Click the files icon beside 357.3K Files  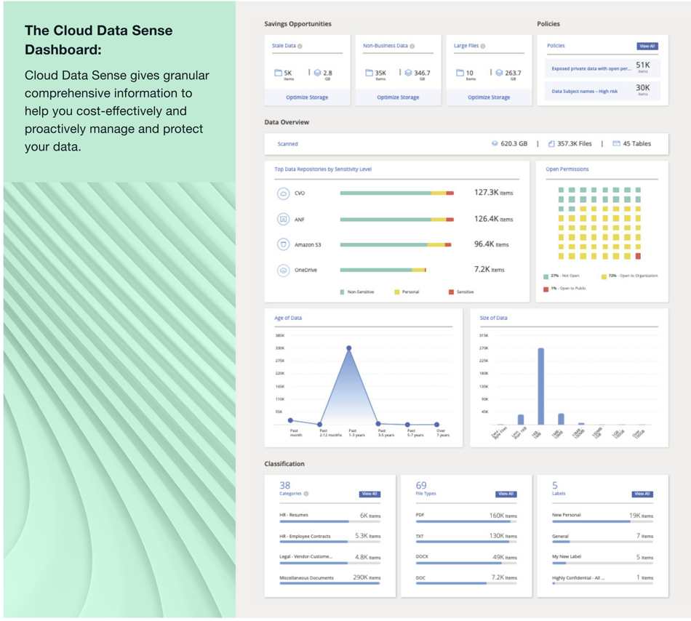tap(551, 143)
